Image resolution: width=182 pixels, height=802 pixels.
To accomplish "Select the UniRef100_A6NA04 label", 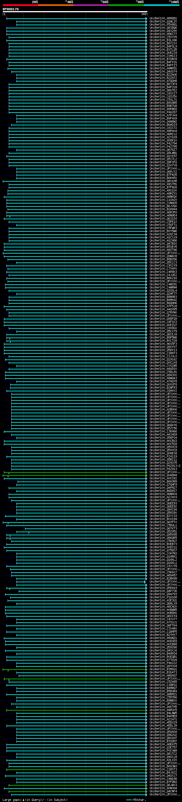I will [x=163, y=494].
